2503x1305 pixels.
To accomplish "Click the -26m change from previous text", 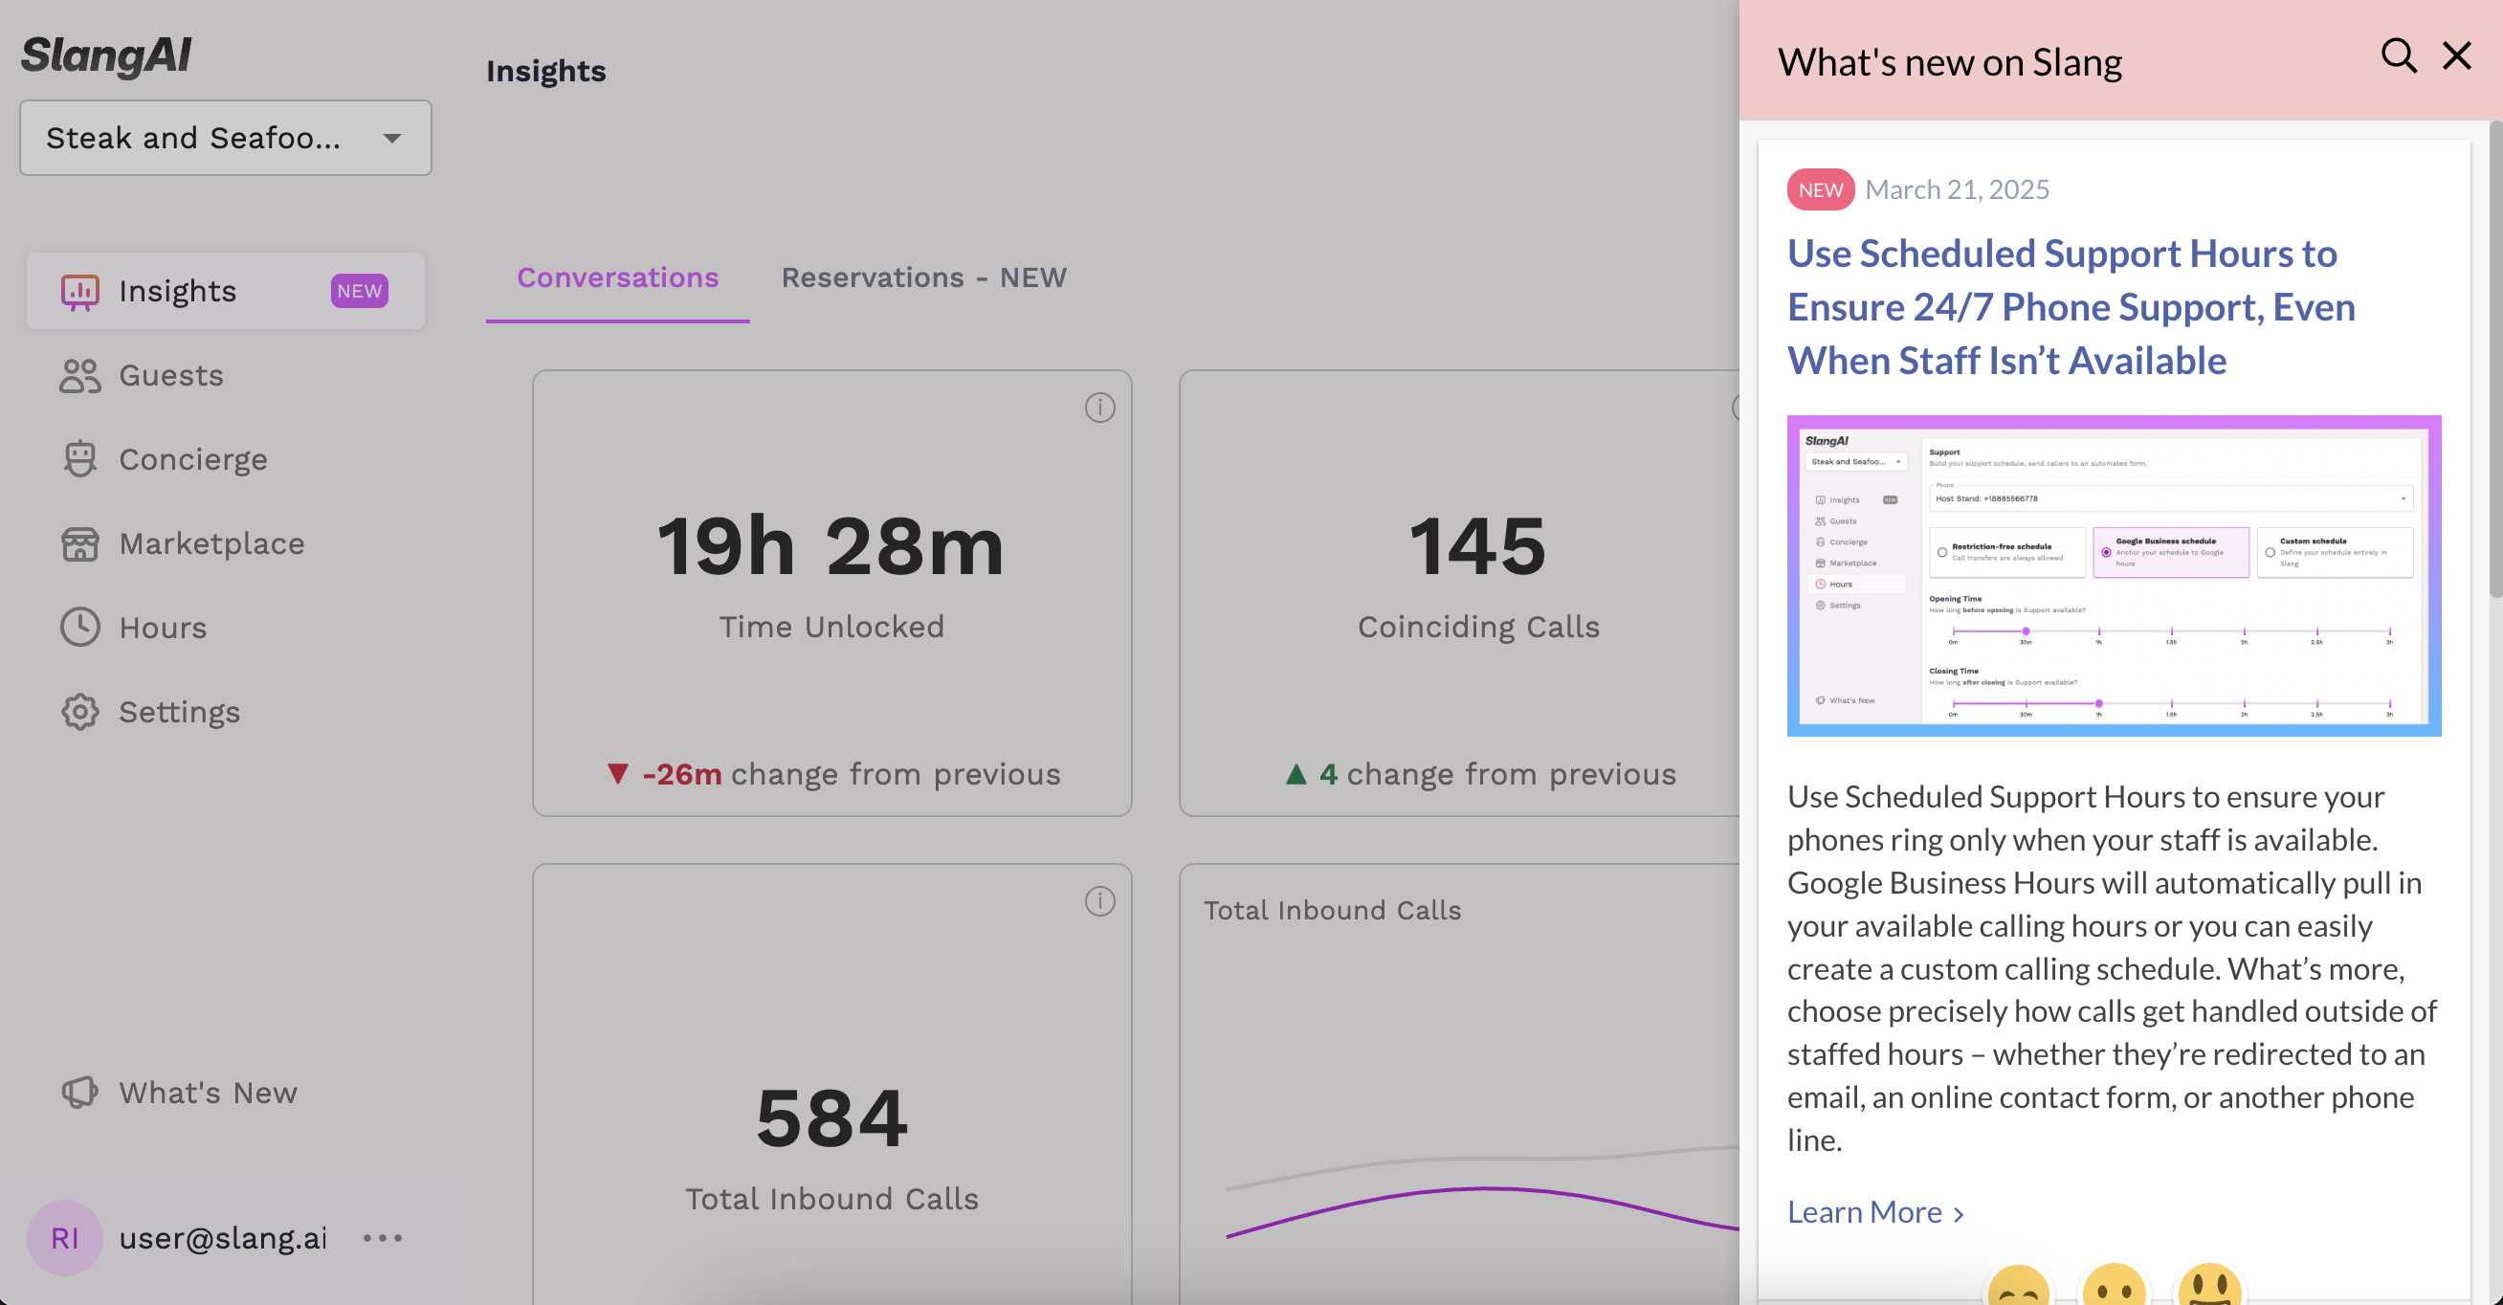I will pyautogui.click(x=832, y=774).
